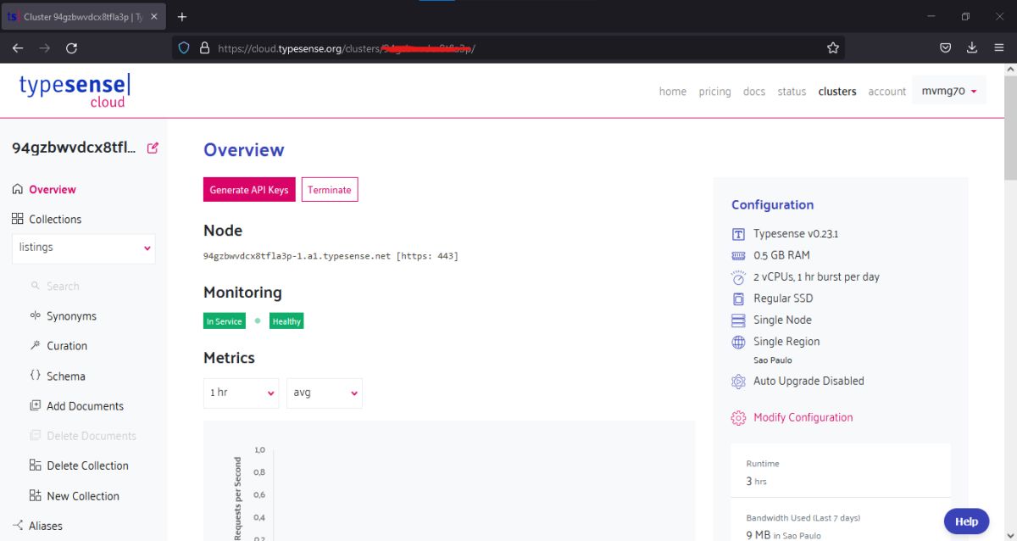
Task: Open the listings collection dropdown
Action: [83, 248]
